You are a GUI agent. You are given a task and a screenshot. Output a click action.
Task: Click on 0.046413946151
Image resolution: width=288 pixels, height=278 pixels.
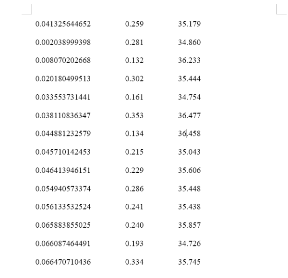click(63, 170)
